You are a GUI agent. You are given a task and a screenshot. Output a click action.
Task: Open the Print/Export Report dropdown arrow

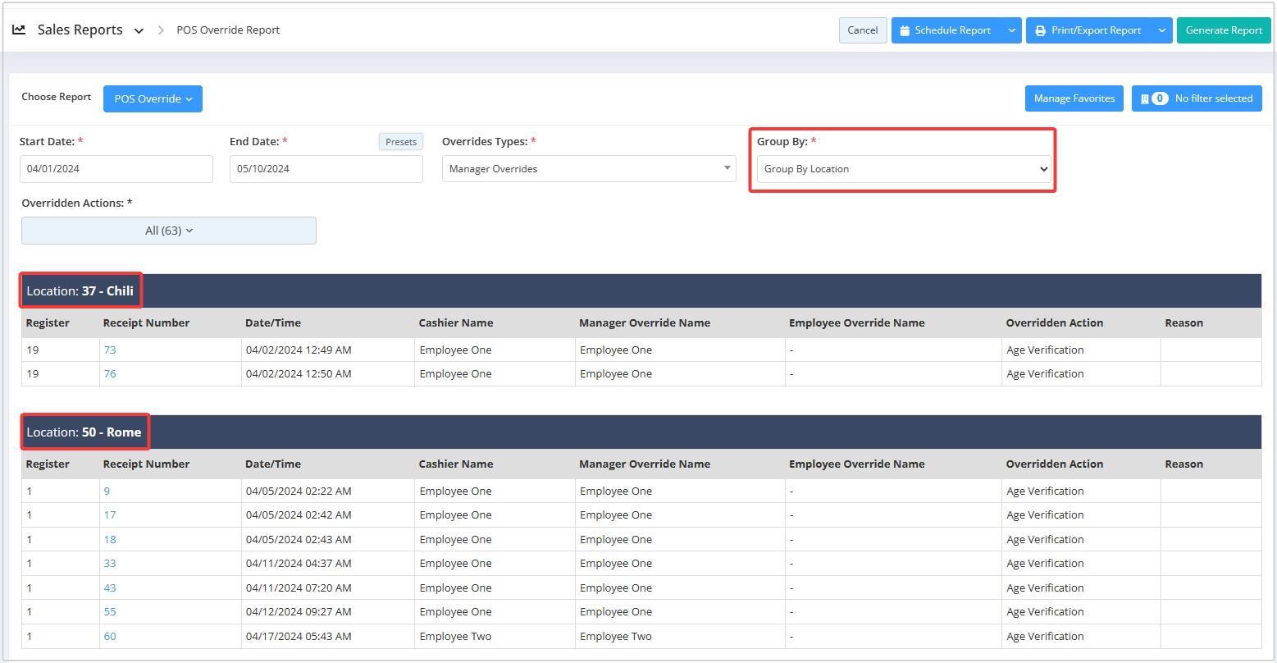[1161, 30]
